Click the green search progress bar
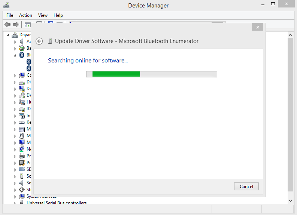297x215 pixels. (x=152, y=74)
